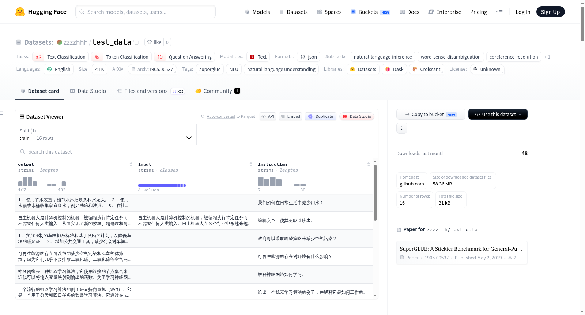
Task: Click the zzzzhhh user avatar
Action: tap(60, 42)
